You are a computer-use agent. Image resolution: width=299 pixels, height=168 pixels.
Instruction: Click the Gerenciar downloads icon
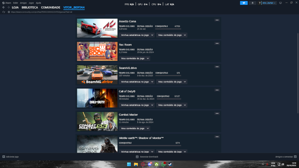[x=137, y=157]
